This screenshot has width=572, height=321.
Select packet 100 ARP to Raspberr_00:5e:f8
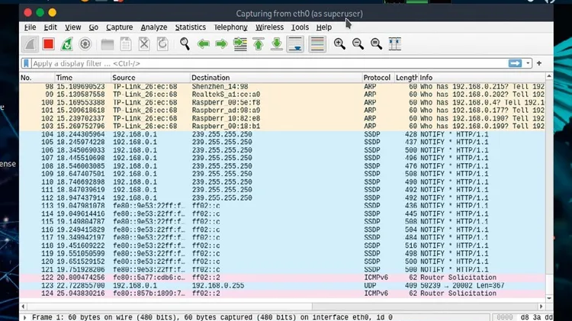click(282, 102)
